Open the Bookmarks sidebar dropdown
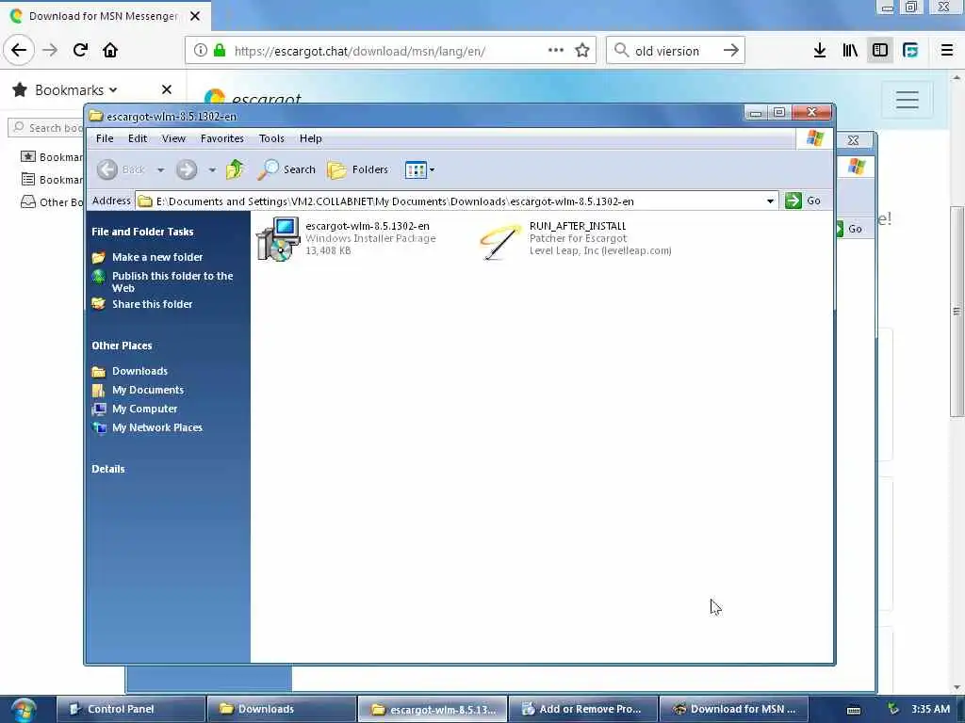Screen dimensions: 965x723 pyautogui.click(x=74, y=89)
